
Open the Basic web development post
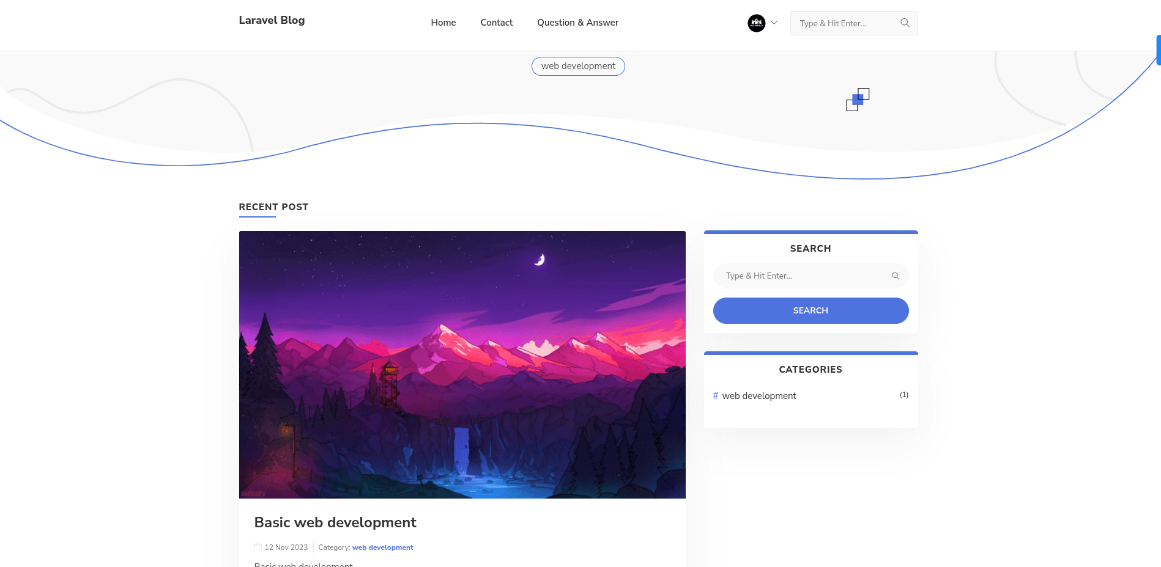(335, 522)
